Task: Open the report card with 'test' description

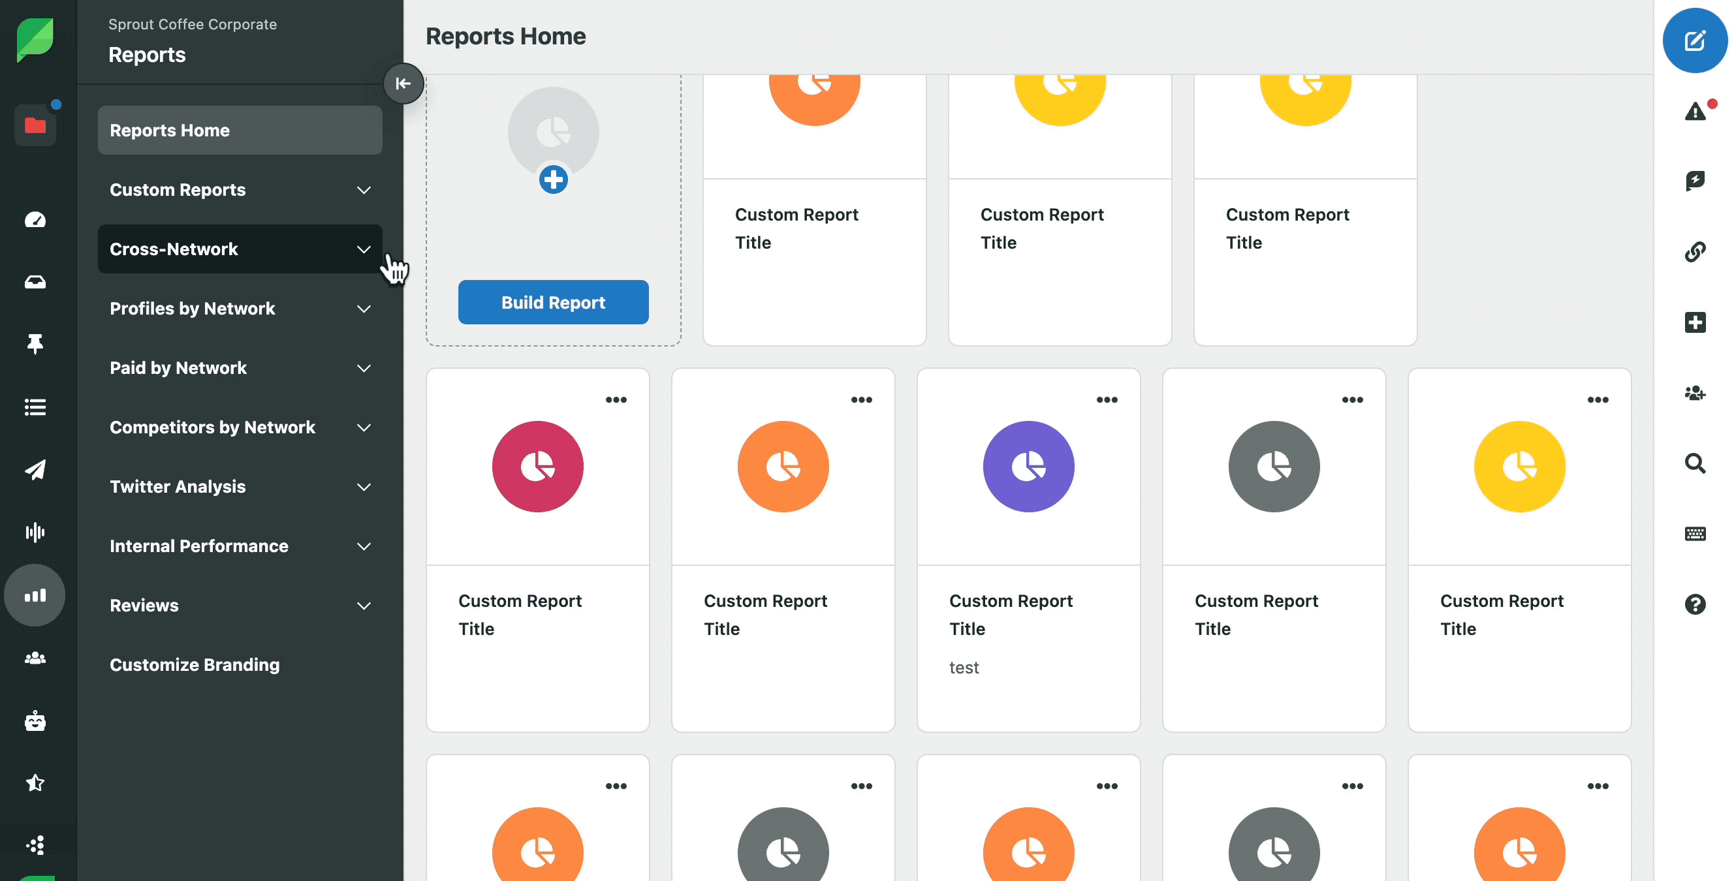Action: click(1028, 550)
